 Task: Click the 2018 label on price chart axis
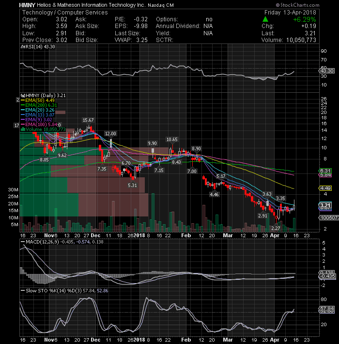[139, 235]
